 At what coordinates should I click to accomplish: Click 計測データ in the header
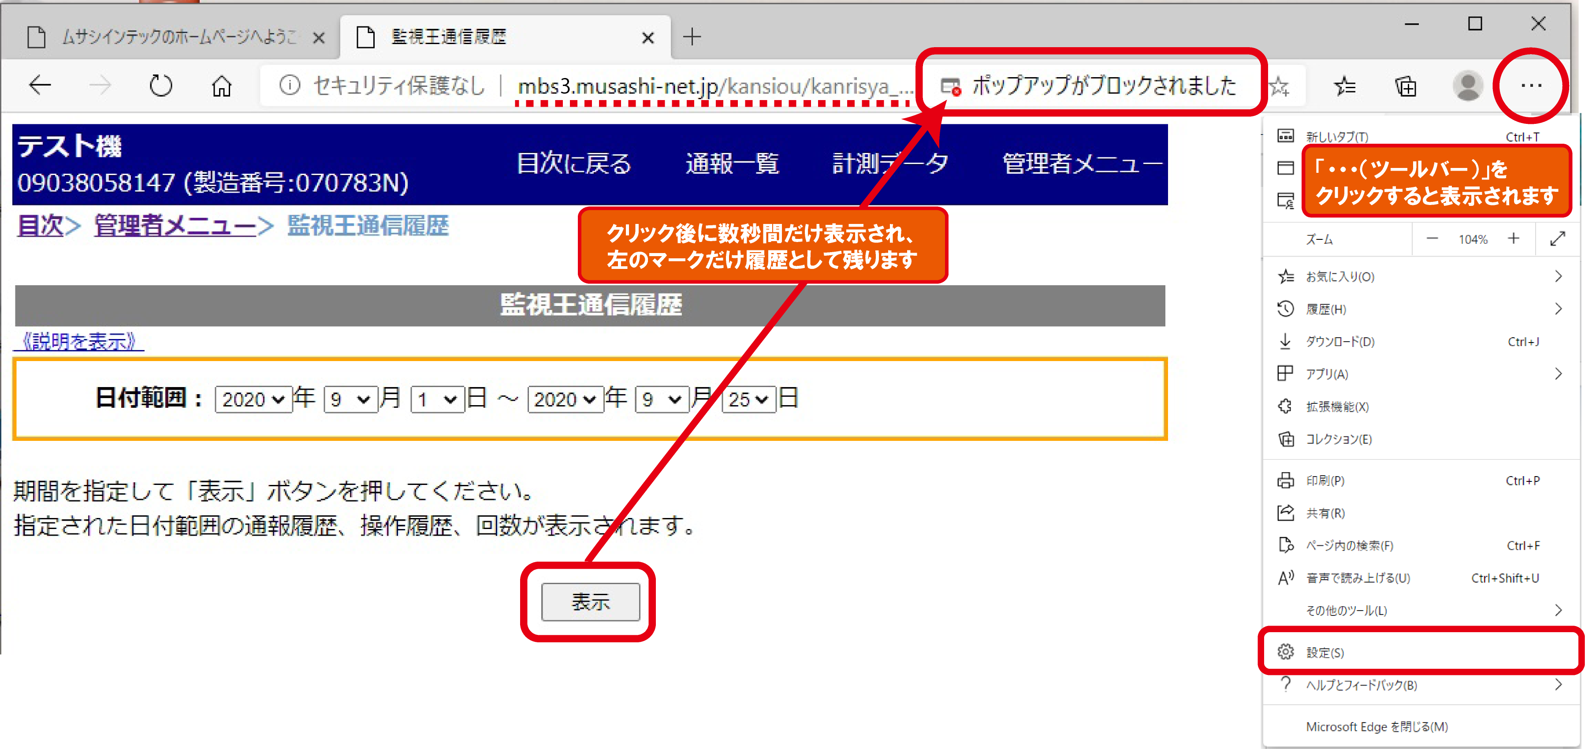point(890,164)
